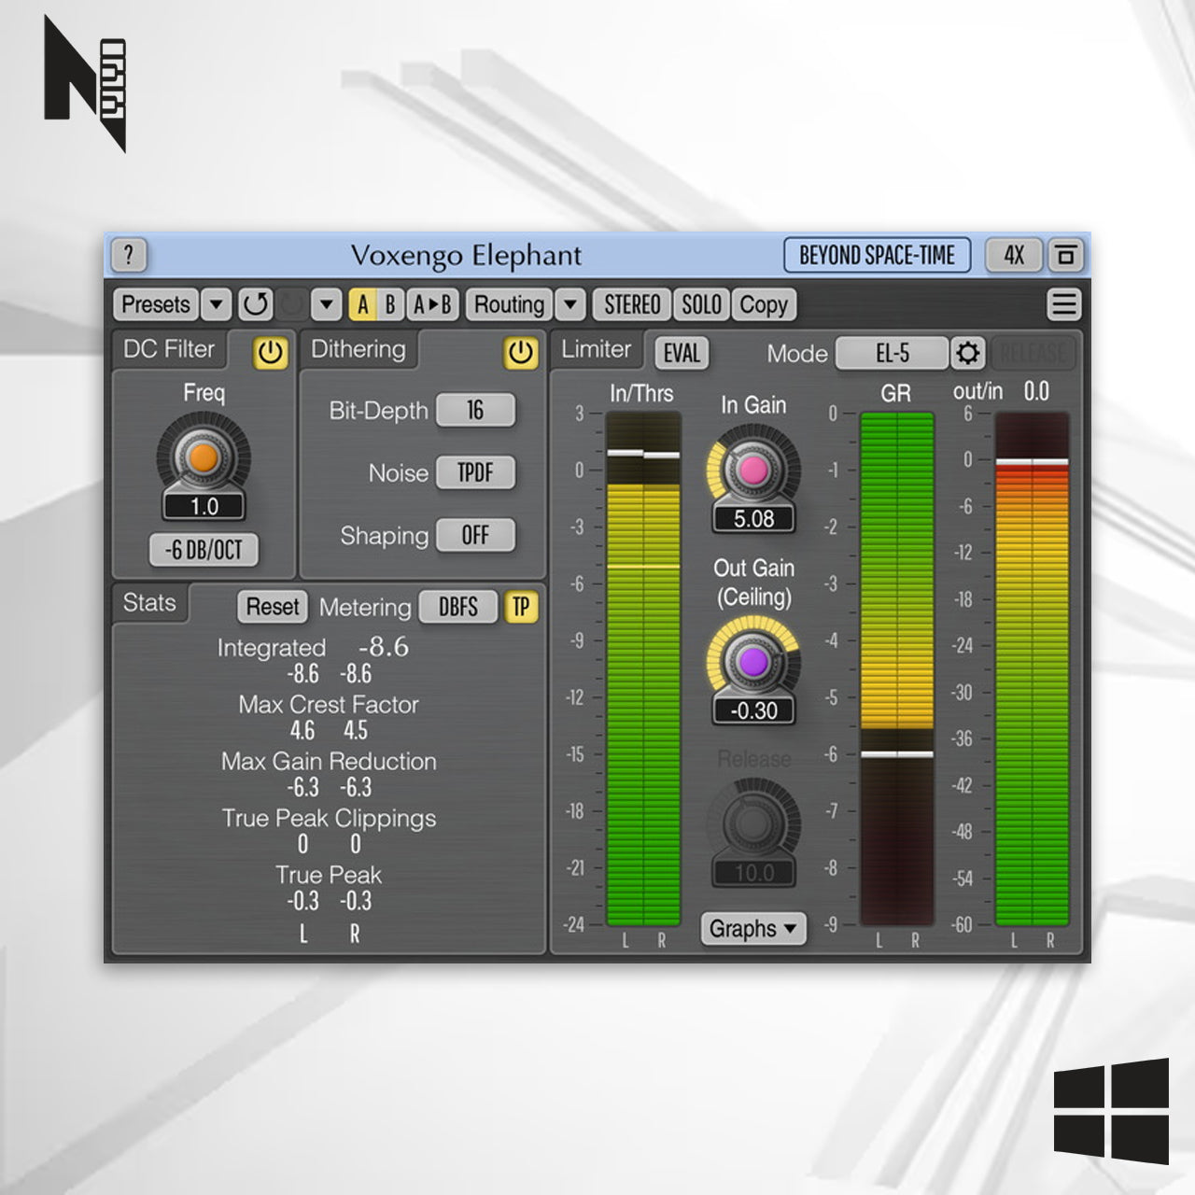Open the Routing menu
The width and height of the screenshot is (1195, 1195).
point(509,304)
